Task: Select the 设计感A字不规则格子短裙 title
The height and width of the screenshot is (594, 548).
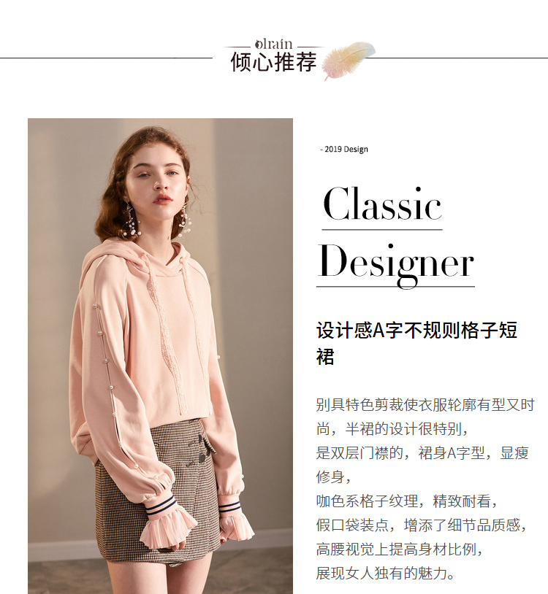Action: point(416,343)
